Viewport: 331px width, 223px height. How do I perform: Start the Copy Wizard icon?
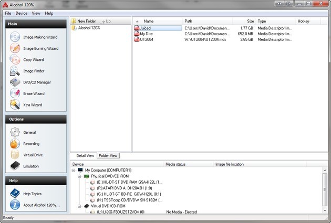tap(15, 60)
